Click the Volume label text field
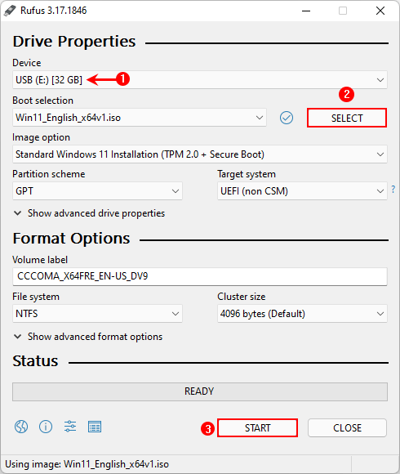This screenshot has height=474, width=400. [x=199, y=276]
